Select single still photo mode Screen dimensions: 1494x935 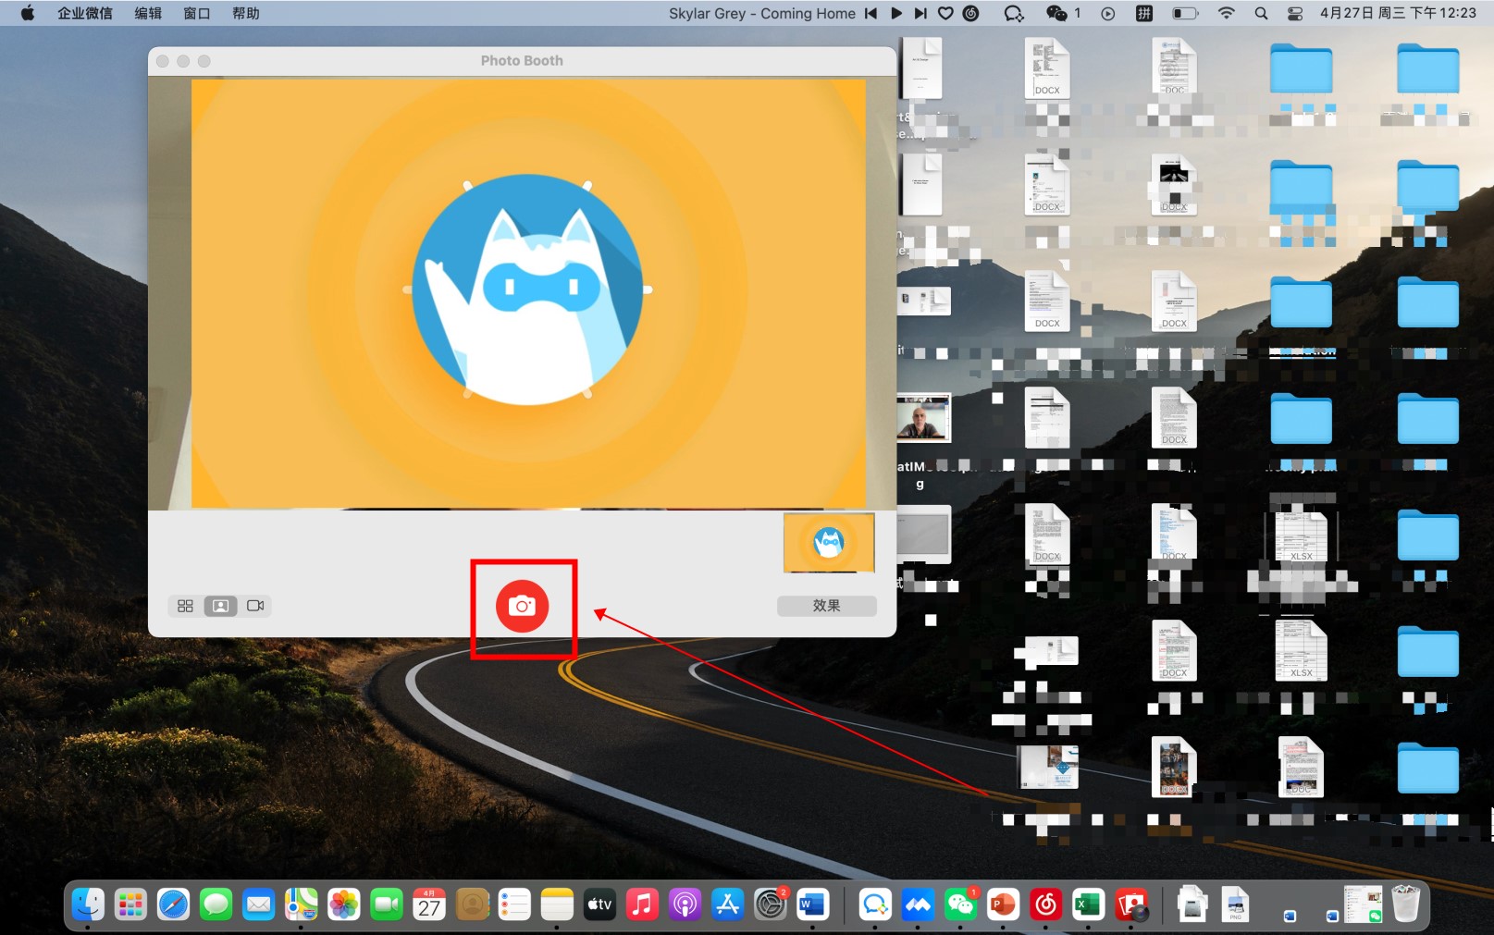pos(220,606)
